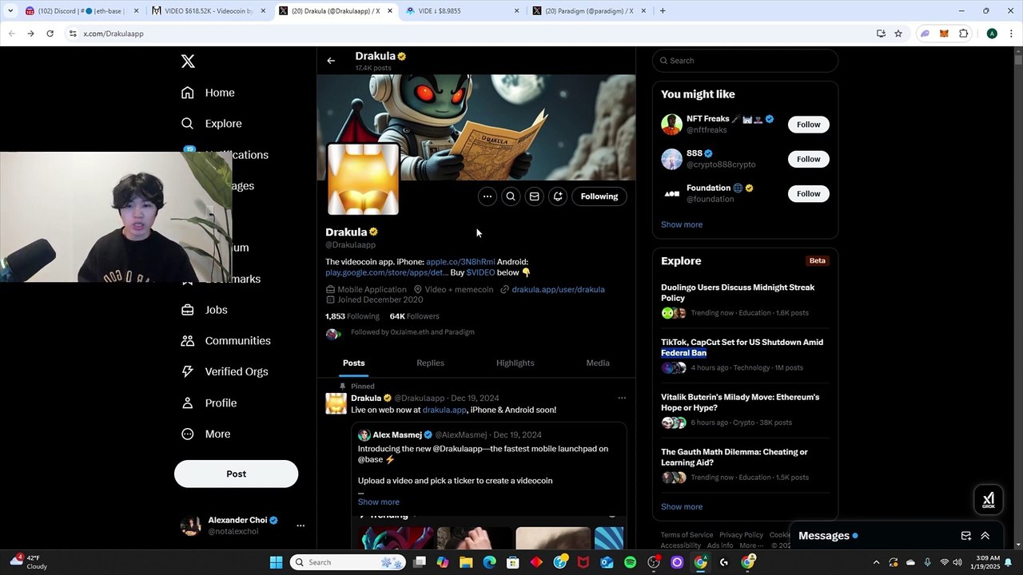Switch to the VIDEO $618.52K Videocoin tab
Viewport: 1023px width, 575px height.
coord(209,11)
